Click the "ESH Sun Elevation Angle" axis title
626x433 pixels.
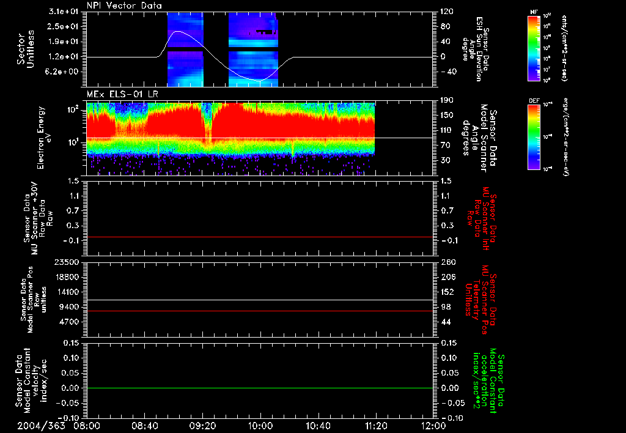pyautogui.click(x=475, y=49)
